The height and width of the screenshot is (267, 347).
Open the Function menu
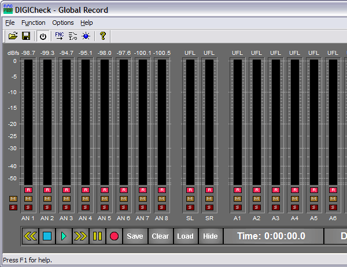[33, 23]
